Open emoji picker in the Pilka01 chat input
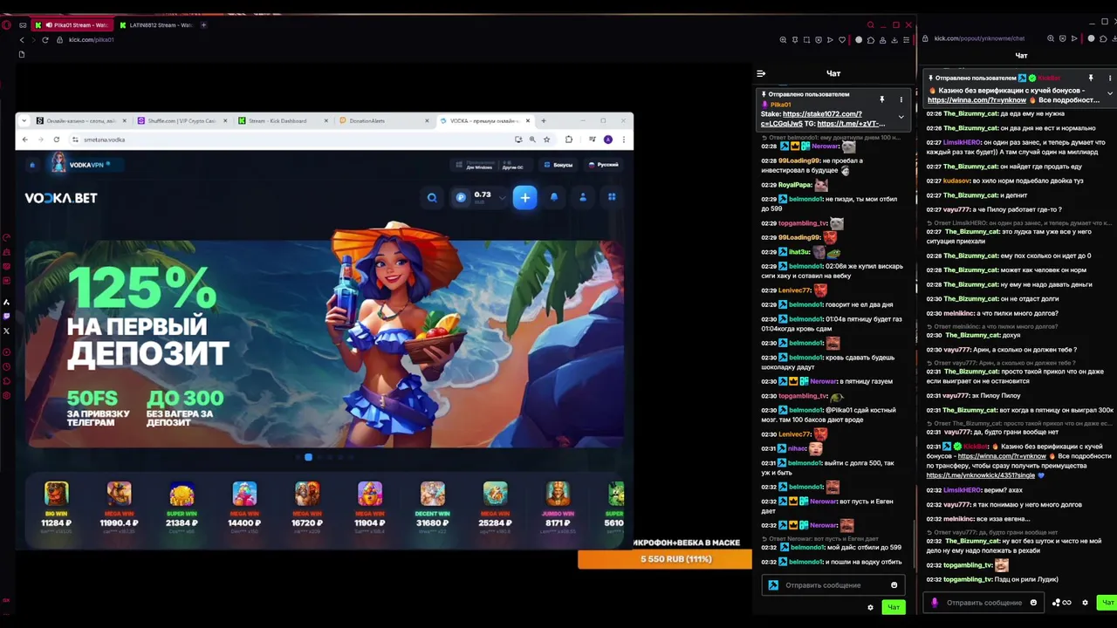 (894, 585)
